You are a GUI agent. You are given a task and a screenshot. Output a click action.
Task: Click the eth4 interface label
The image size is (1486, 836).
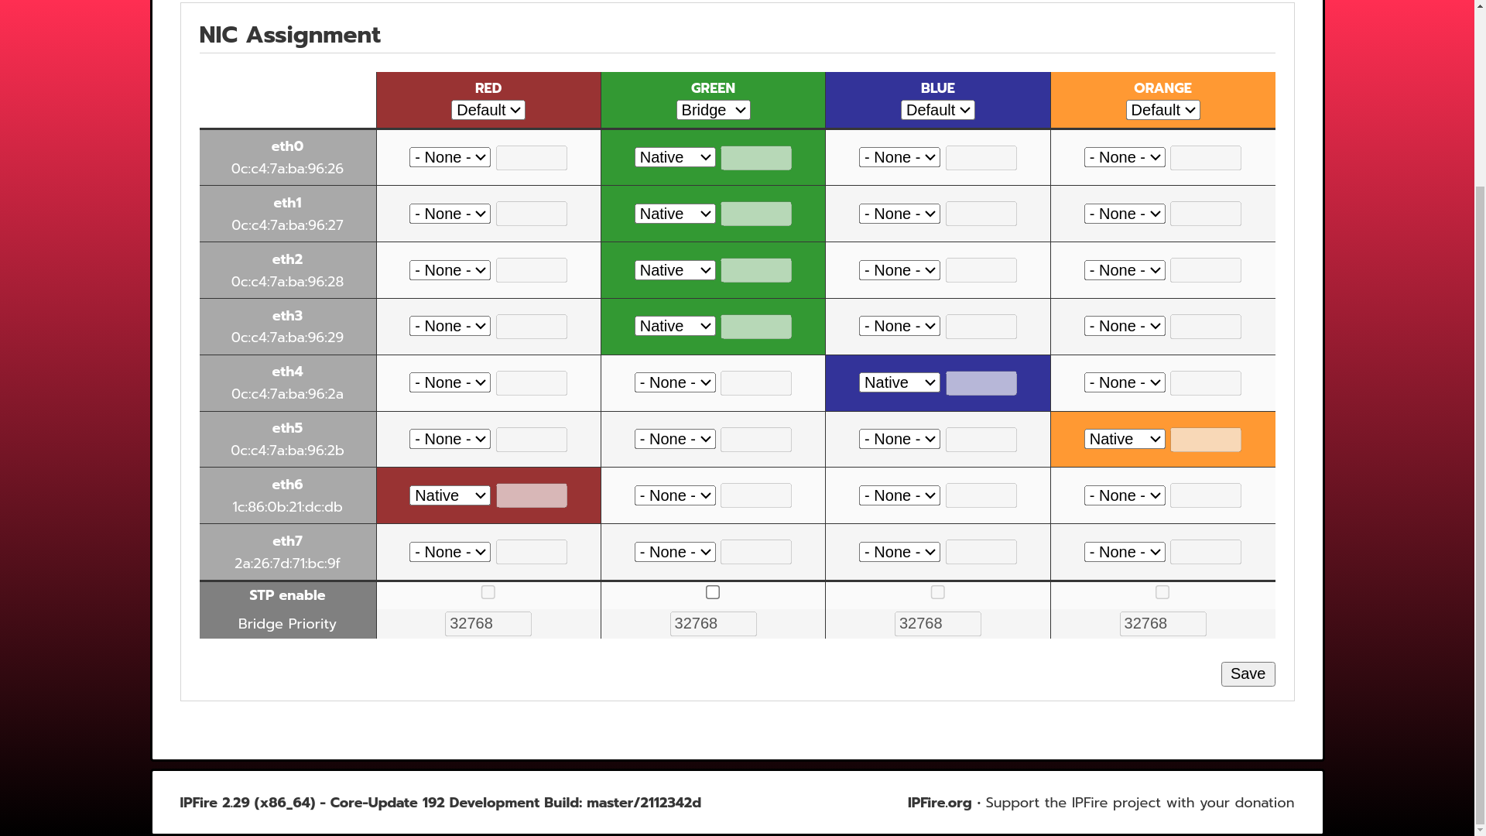point(287,372)
